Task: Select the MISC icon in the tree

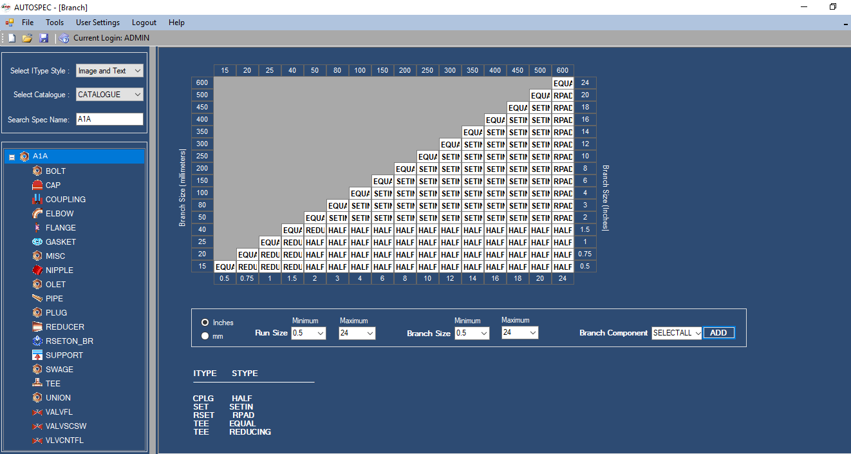Action: point(37,256)
